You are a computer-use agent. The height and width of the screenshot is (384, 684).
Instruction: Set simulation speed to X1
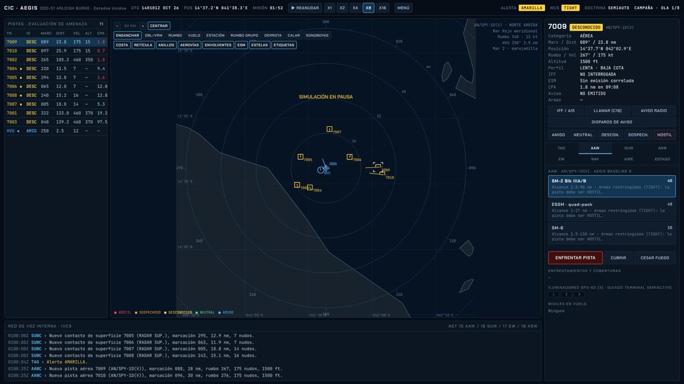point(329,8)
